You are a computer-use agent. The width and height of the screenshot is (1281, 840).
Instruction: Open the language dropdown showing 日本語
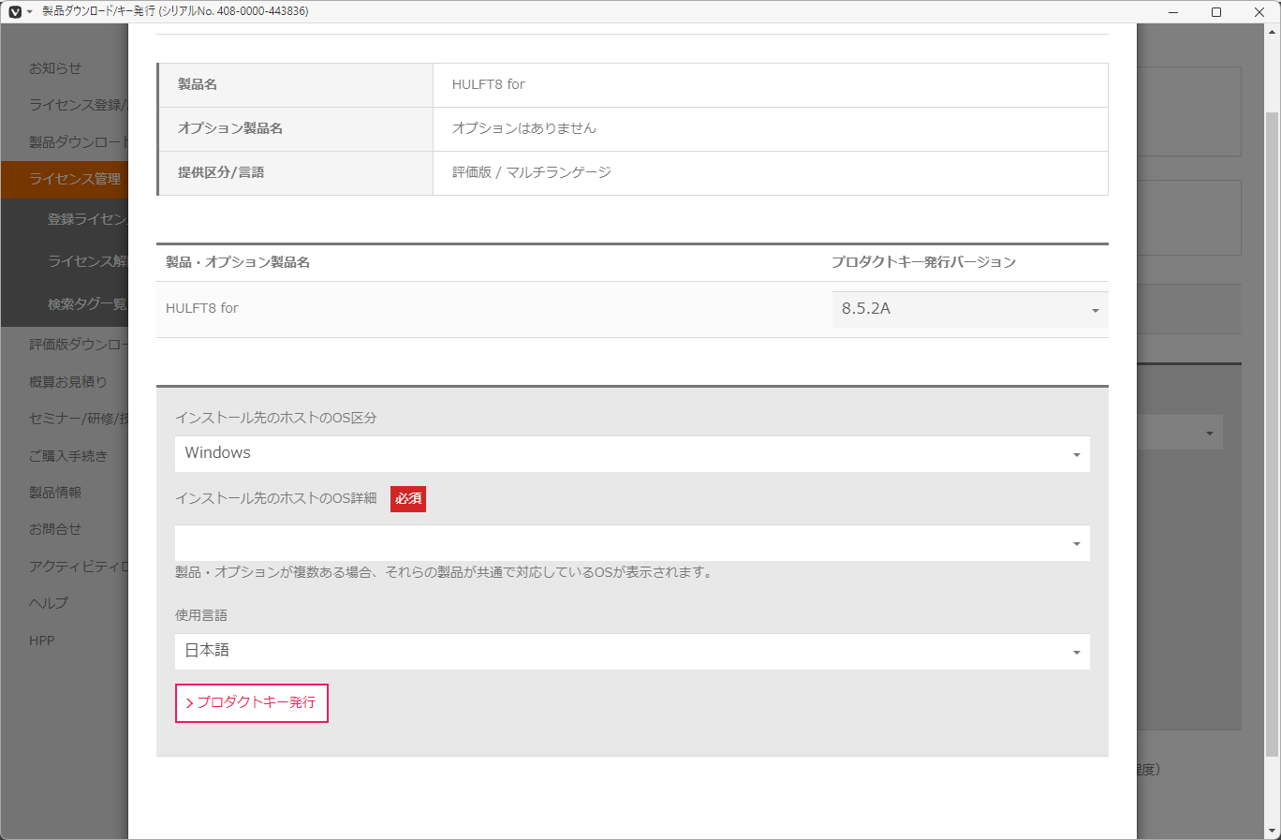click(x=632, y=652)
